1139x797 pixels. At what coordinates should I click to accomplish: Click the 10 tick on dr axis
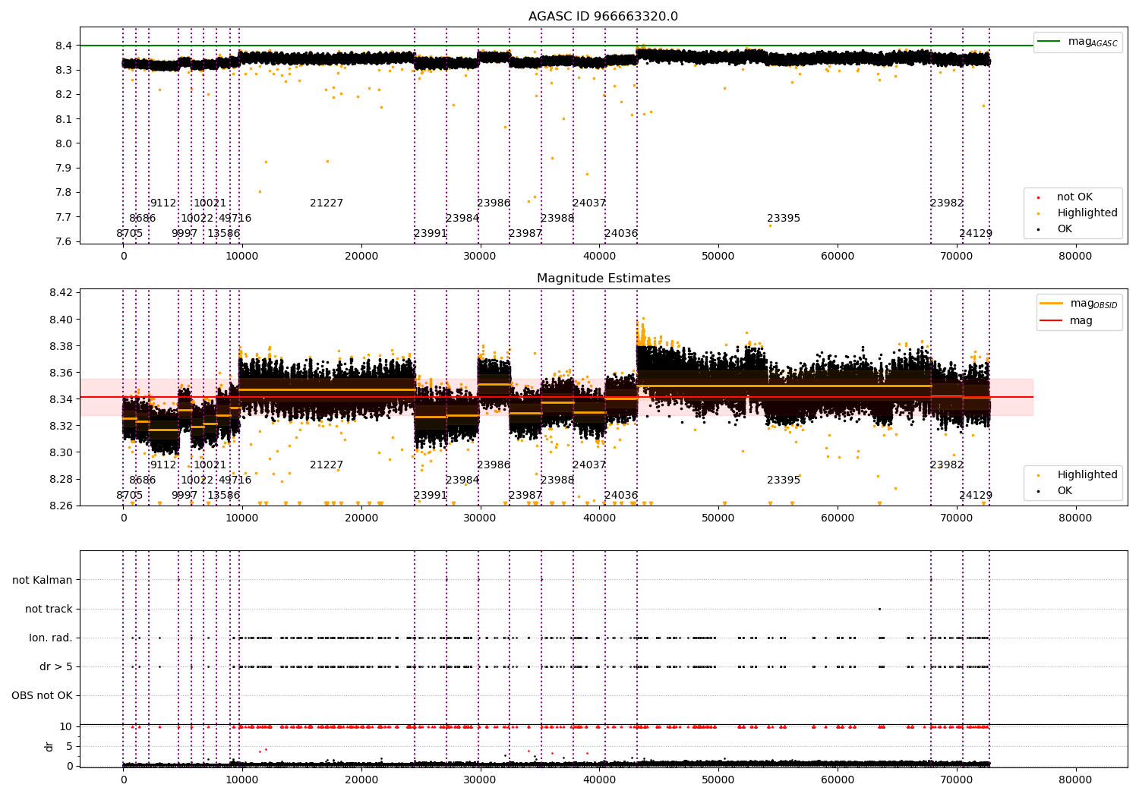pyautogui.click(x=66, y=726)
